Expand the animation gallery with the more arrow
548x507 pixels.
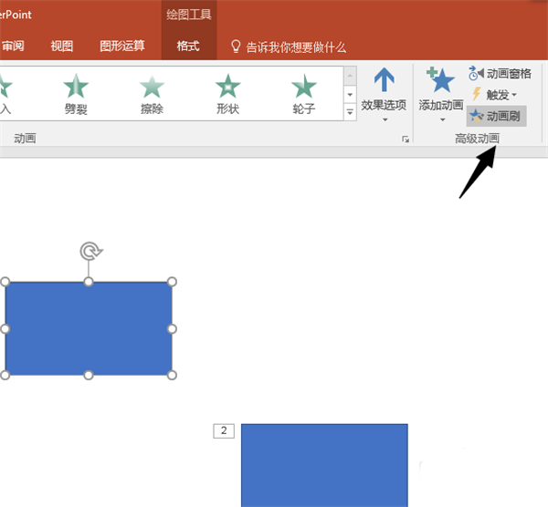click(x=350, y=112)
